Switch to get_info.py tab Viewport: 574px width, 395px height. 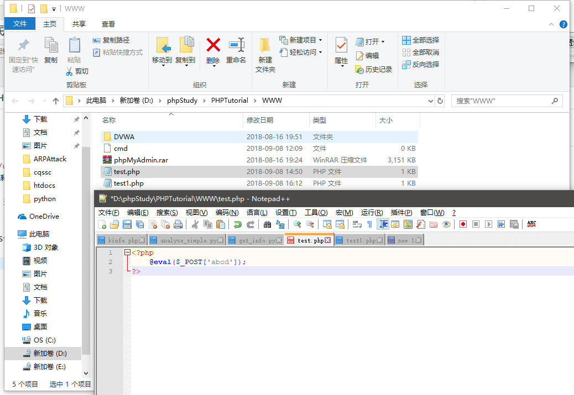click(255, 240)
